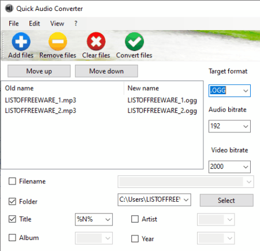Expand the Audio bitrate 192 dropdown

tap(246, 126)
